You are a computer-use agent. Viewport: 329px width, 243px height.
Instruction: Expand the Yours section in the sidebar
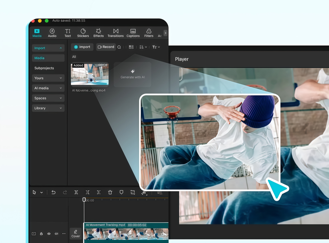click(x=48, y=78)
